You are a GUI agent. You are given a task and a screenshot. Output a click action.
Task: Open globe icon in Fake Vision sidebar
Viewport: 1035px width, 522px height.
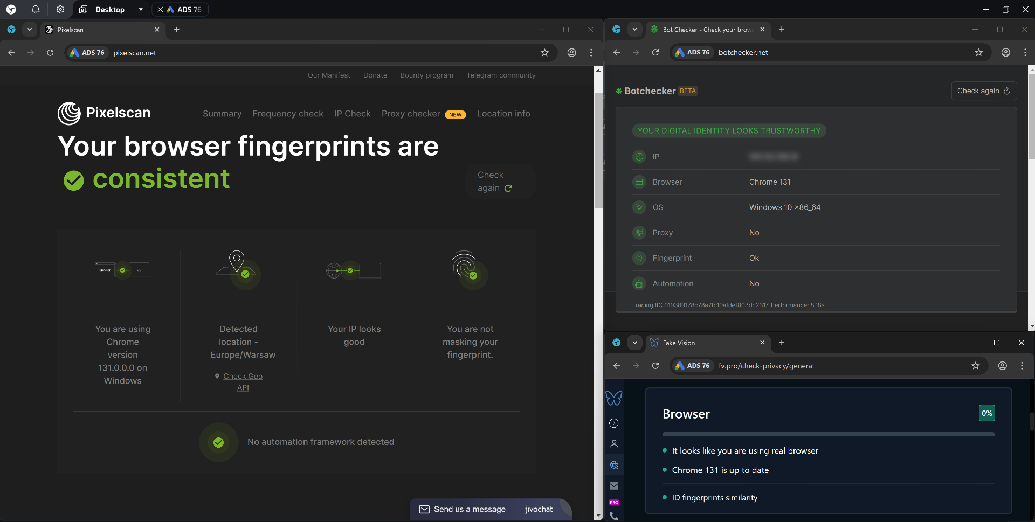pyautogui.click(x=614, y=465)
